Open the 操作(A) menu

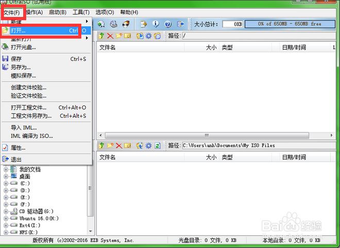pos(35,12)
